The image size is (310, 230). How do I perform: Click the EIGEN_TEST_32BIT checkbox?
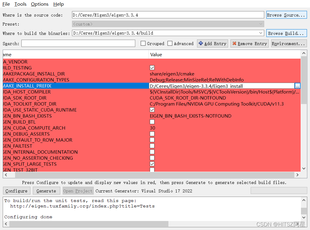[x=152, y=170]
